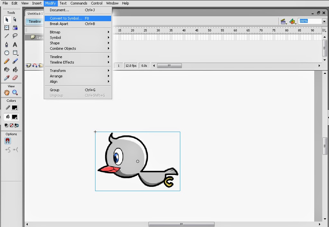Select the white arrow Subselection tool
Viewport: 329px width, 227px height.
coord(15,20)
